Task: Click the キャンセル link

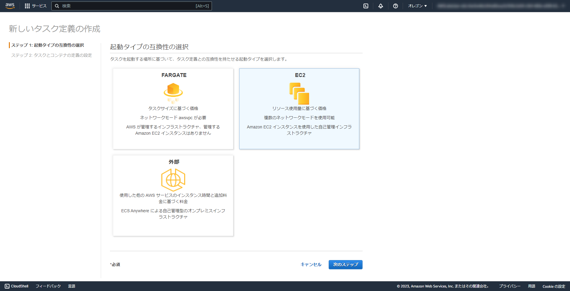Action: (x=311, y=265)
